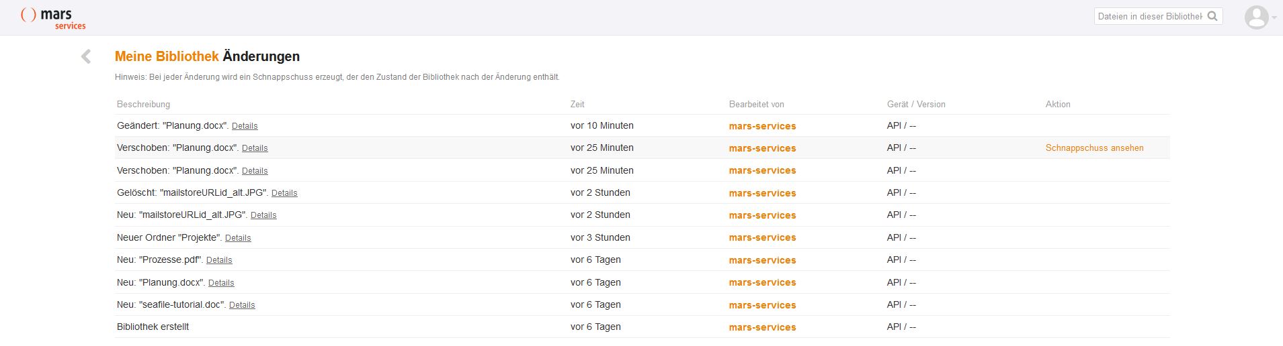The image size is (1283, 346).
Task: Open Details for 'Geändert: Planung.docx'
Action: [245, 126]
